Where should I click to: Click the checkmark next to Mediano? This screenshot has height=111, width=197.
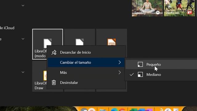point(132,75)
